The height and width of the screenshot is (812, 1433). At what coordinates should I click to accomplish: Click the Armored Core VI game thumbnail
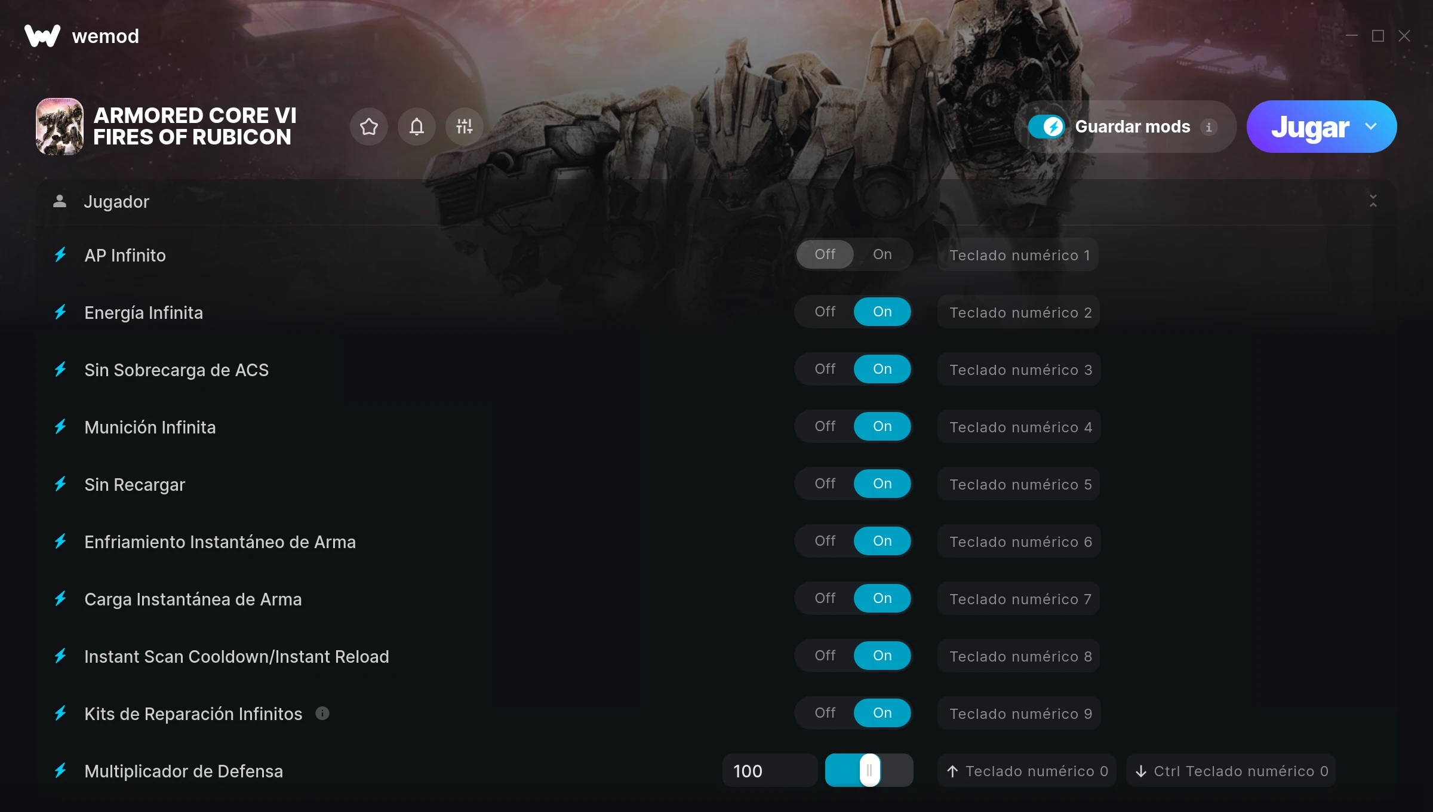click(x=60, y=127)
